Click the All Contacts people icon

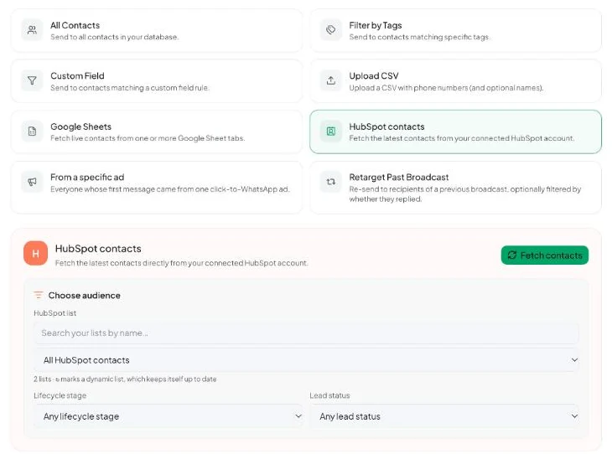(x=32, y=30)
